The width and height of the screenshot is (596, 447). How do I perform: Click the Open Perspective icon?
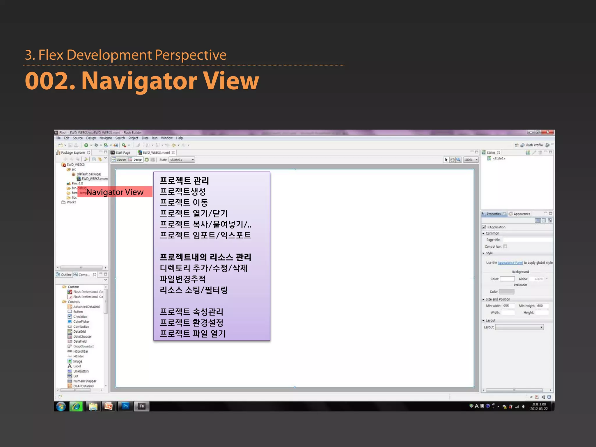(x=517, y=145)
